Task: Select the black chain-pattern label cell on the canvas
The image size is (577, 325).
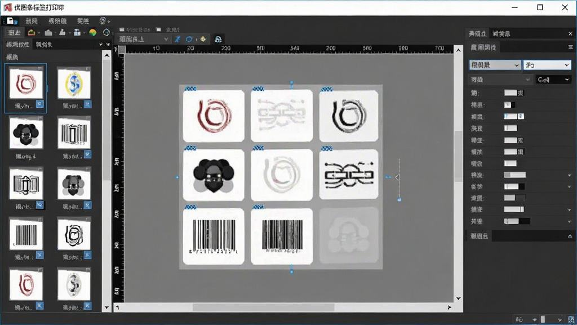Action: pos(349,175)
